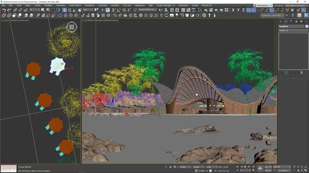This screenshot has width=309, height=173.
Task: Click the up arrow toolbar icon
Action: (210, 15)
